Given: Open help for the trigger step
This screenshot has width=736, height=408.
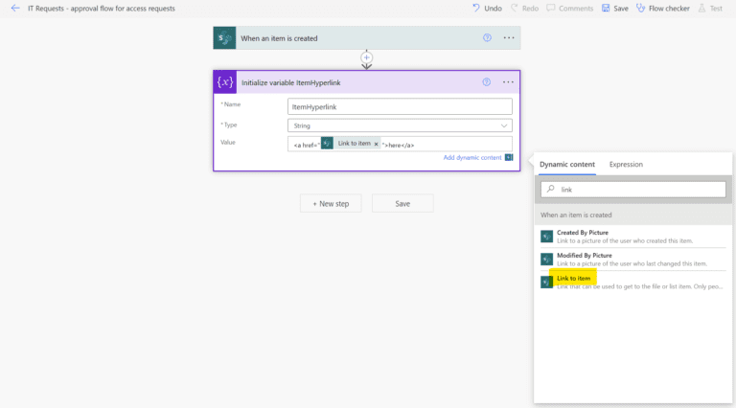Looking at the screenshot, I should point(487,38).
